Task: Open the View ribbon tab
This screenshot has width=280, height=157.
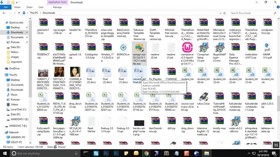Action: click(x=41, y=7)
